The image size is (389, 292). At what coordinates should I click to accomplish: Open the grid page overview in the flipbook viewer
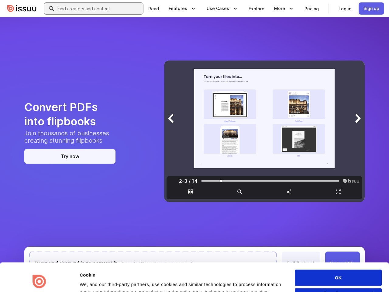pos(191,192)
